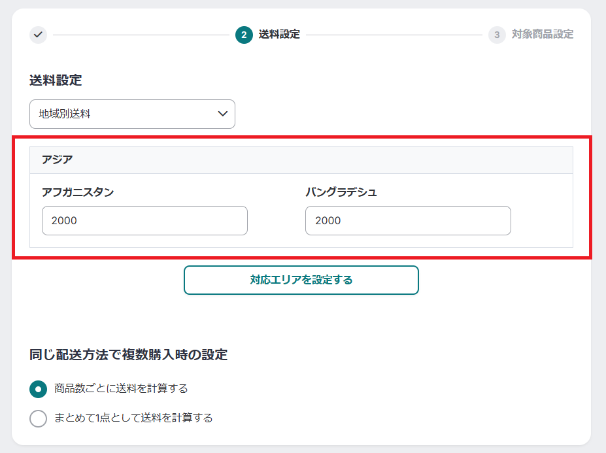Click the chevron arrow on 地域別送料 dropdown
The image size is (606, 453).
(x=222, y=114)
